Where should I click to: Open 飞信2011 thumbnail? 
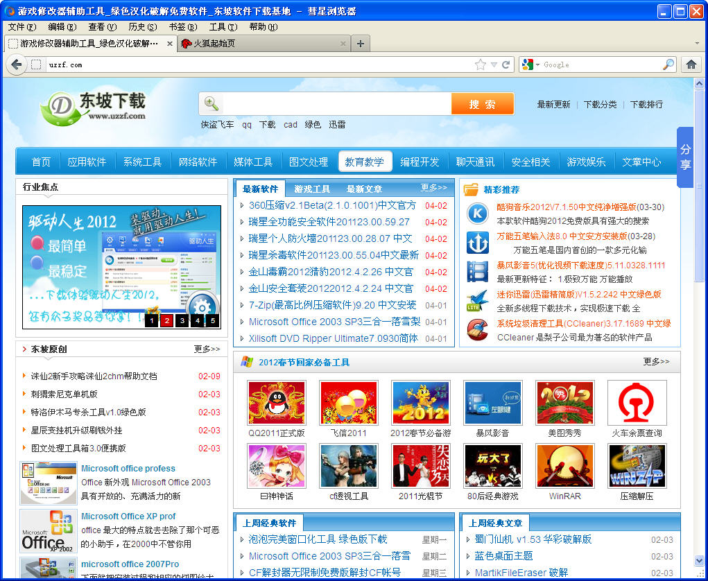(x=349, y=403)
